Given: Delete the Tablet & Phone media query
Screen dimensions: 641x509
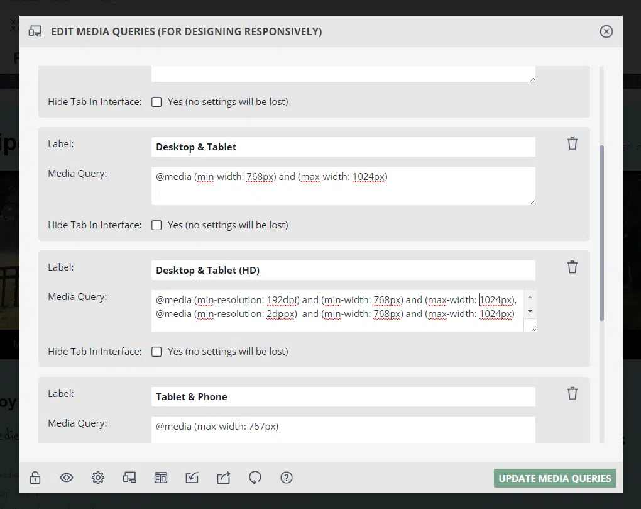Looking at the screenshot, I should coord(572,393).
